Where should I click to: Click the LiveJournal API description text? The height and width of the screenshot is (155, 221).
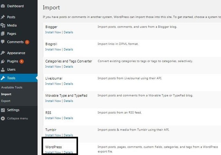click(130, 78)
